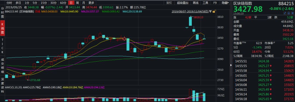
Task: Click the 3818.13 high price marker
Action: tap(199, 17)
